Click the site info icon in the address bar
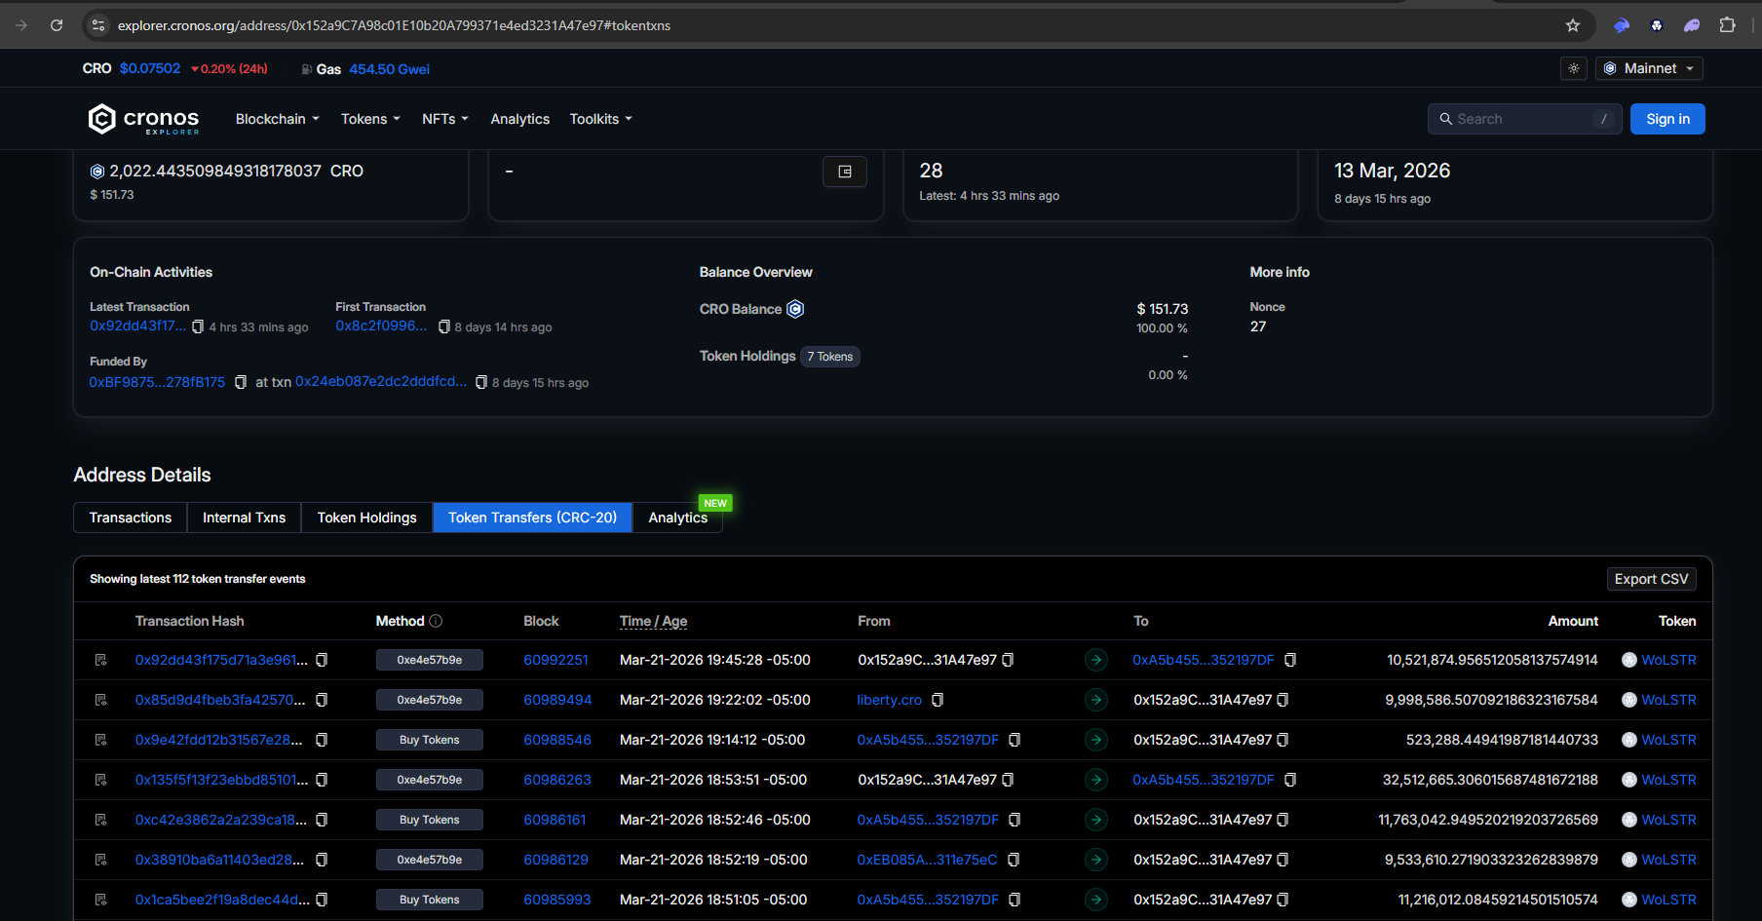 pos(98,25)
